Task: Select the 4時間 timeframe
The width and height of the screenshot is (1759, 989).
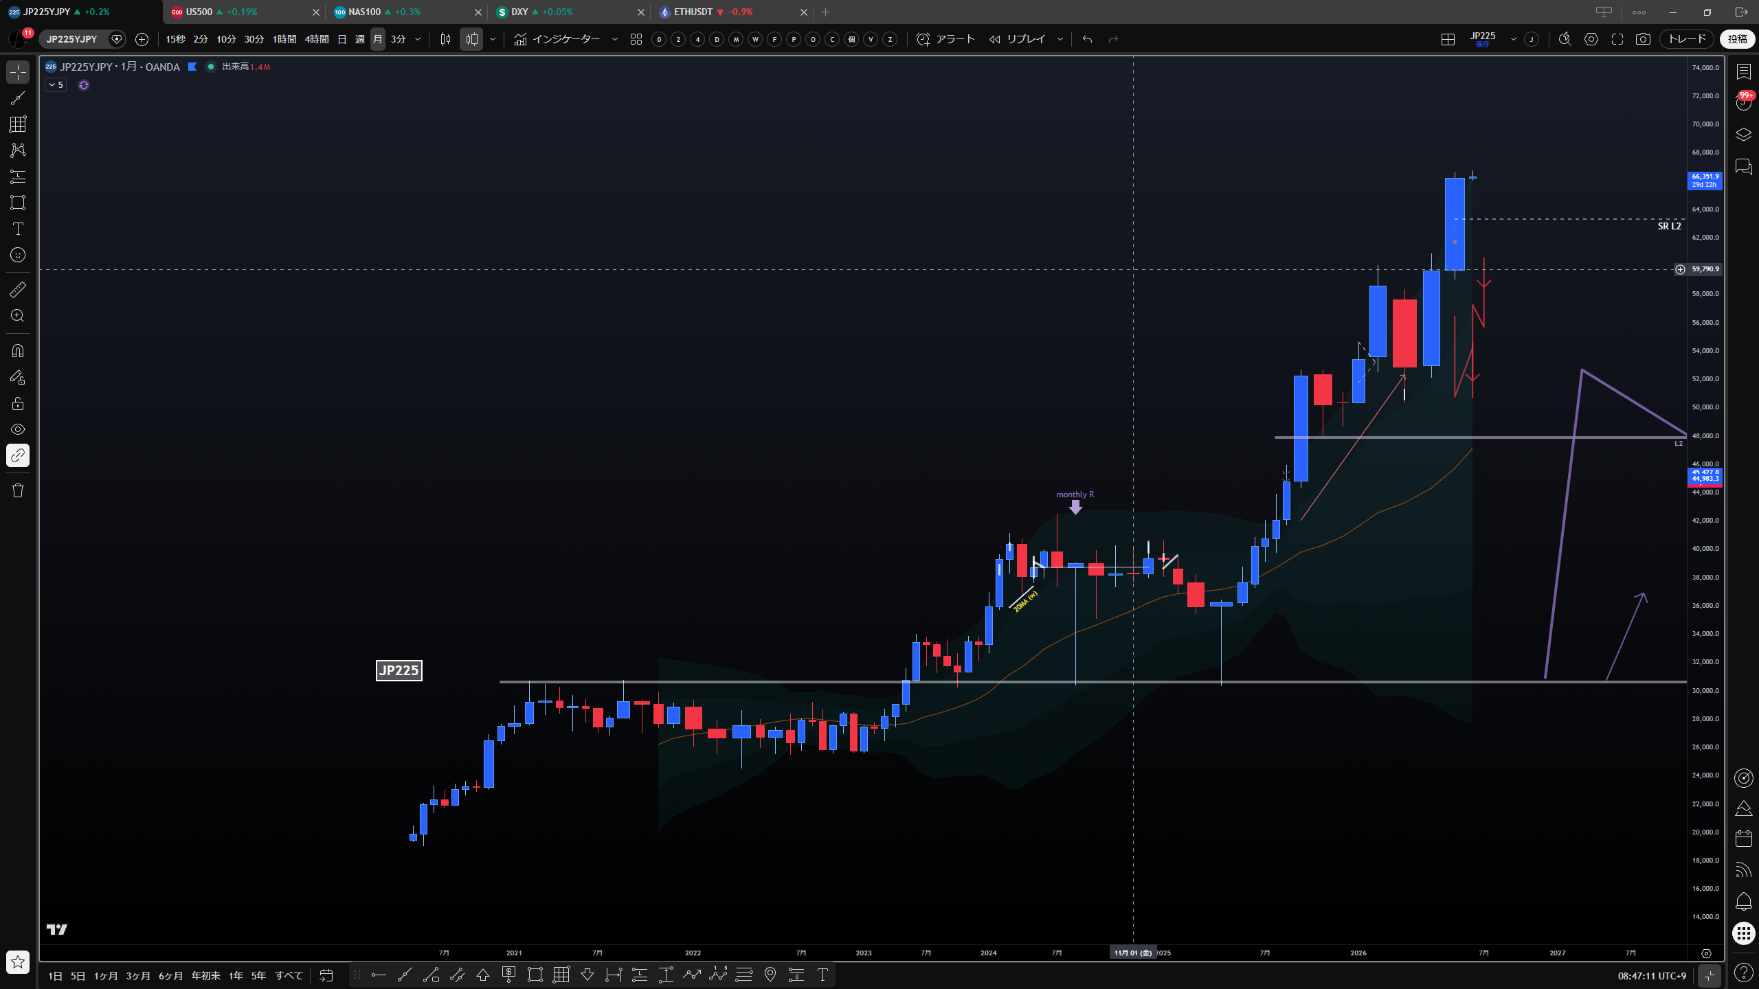Action: [317, 39]
